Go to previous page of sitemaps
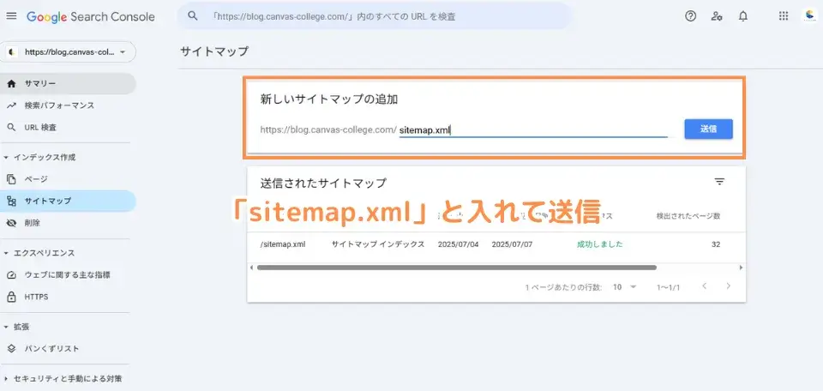 coord(705,286)
